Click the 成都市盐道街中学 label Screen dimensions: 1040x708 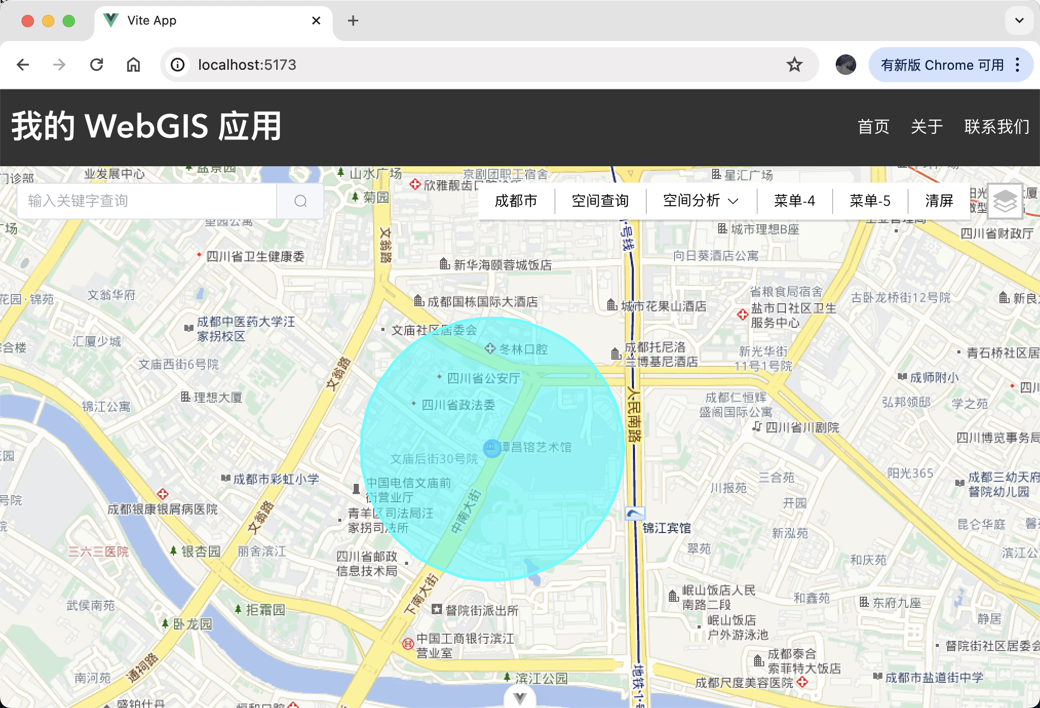click(x=934, y=677)
